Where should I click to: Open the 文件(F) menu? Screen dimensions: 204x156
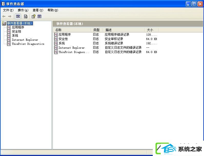click(8, 10)
